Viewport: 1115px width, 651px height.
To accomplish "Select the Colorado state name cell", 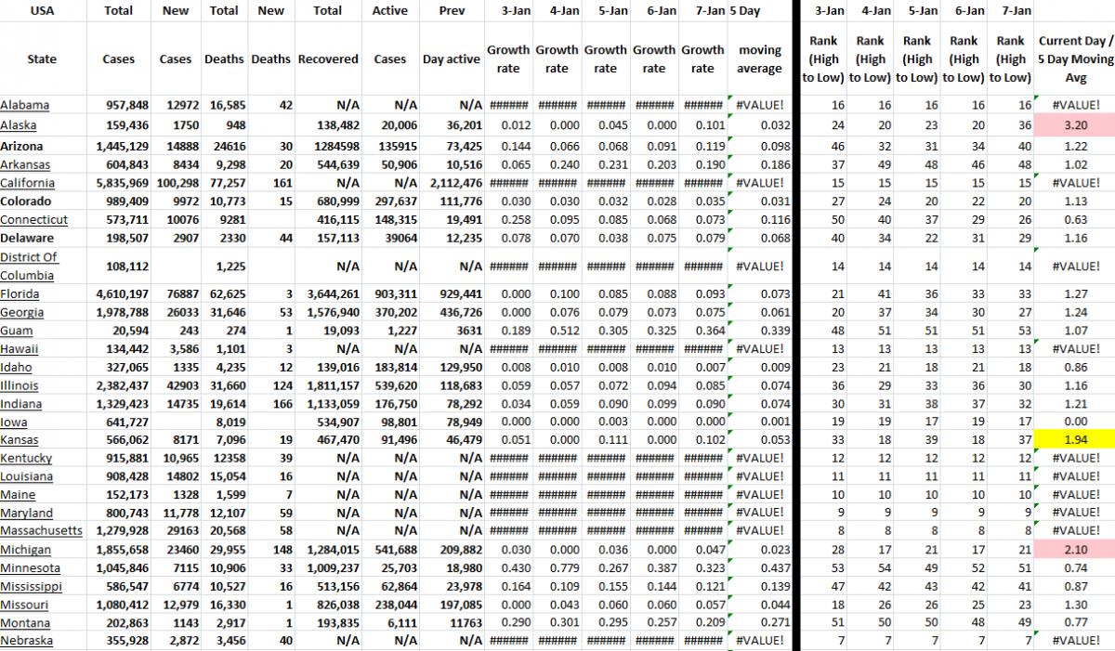I will tap(26, 201).
